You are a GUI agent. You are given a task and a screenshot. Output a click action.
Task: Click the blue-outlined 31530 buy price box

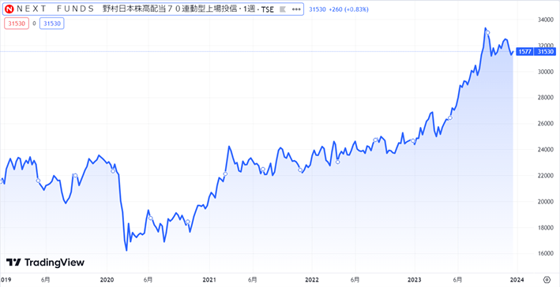[52, 24]
